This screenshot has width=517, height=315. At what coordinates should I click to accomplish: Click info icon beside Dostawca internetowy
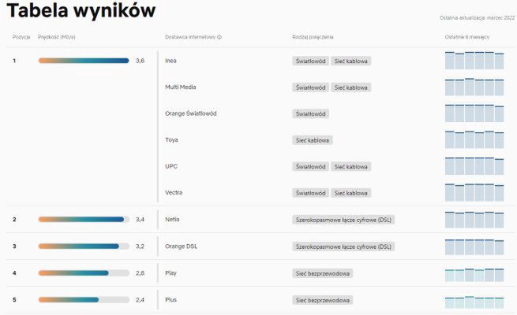(219, 37)
